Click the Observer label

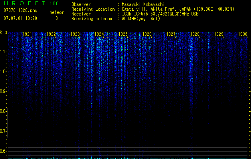(x=81, y=4)
